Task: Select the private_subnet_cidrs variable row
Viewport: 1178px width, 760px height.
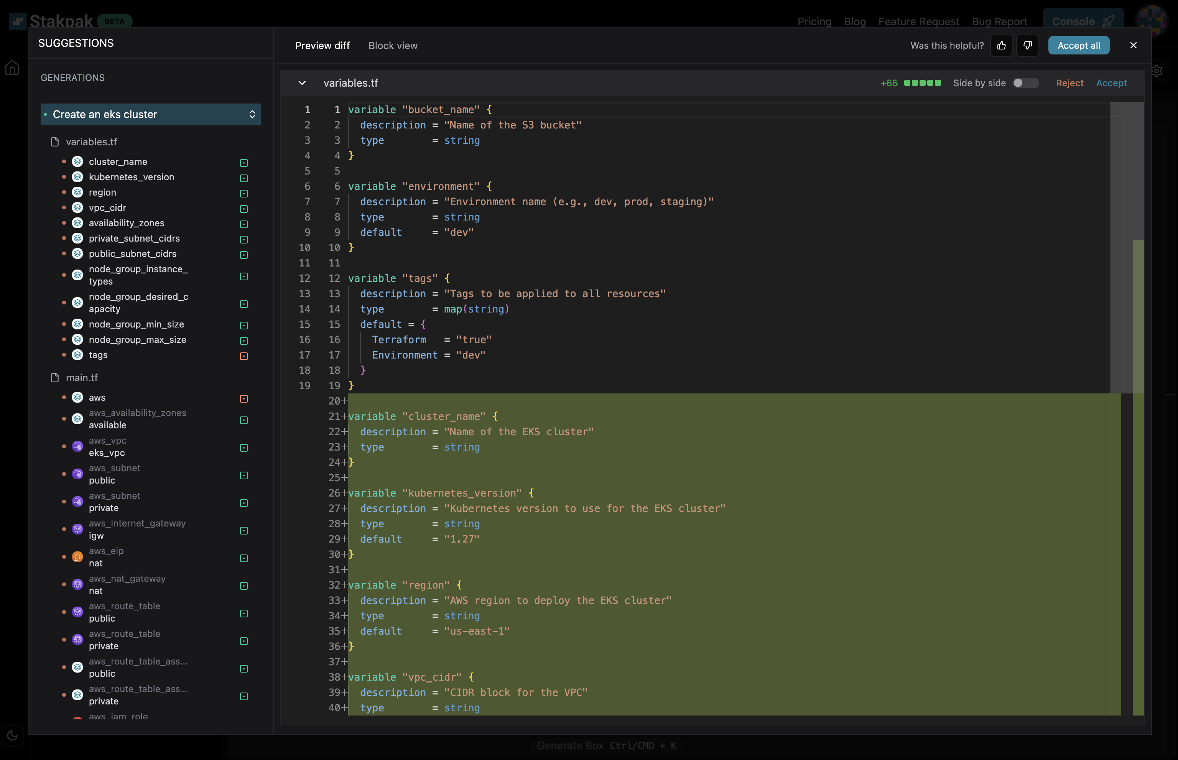Action: (x=155, y=238)
